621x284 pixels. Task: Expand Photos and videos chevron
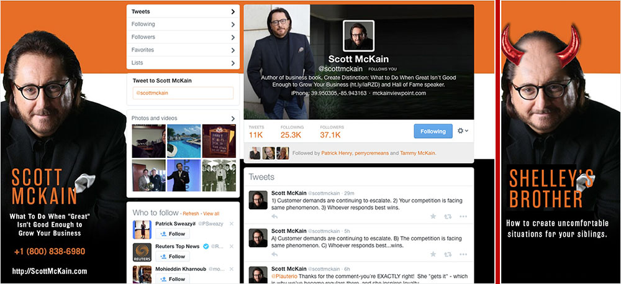[233, 119]
